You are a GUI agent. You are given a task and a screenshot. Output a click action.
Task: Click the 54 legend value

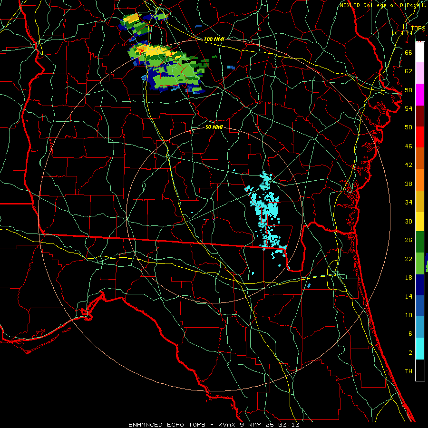[409, 108]
